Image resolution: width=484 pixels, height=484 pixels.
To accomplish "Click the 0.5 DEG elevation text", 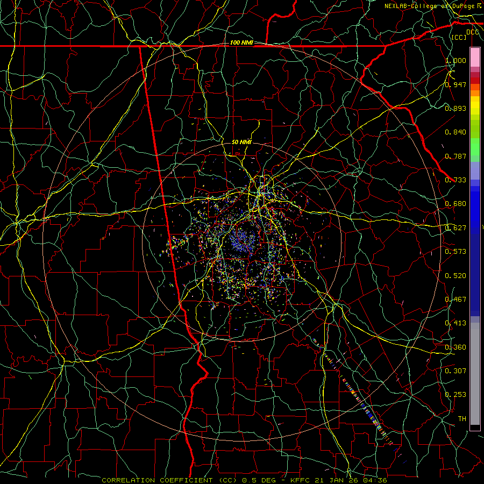I will tap(259, 480).
